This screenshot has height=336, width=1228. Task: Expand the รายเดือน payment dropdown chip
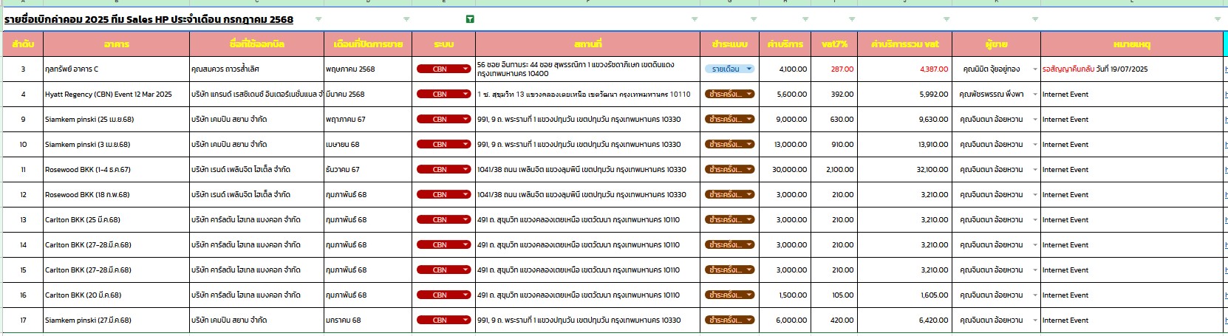click(x=748, y=69)
